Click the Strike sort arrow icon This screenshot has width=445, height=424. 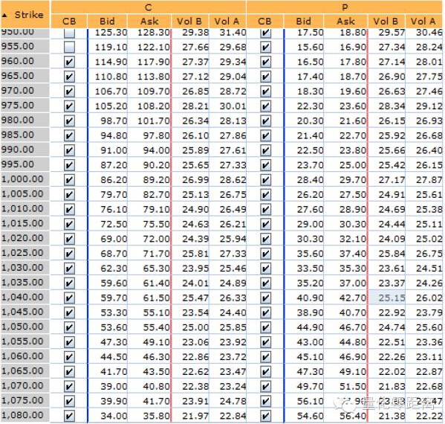[x=4, y=15]
